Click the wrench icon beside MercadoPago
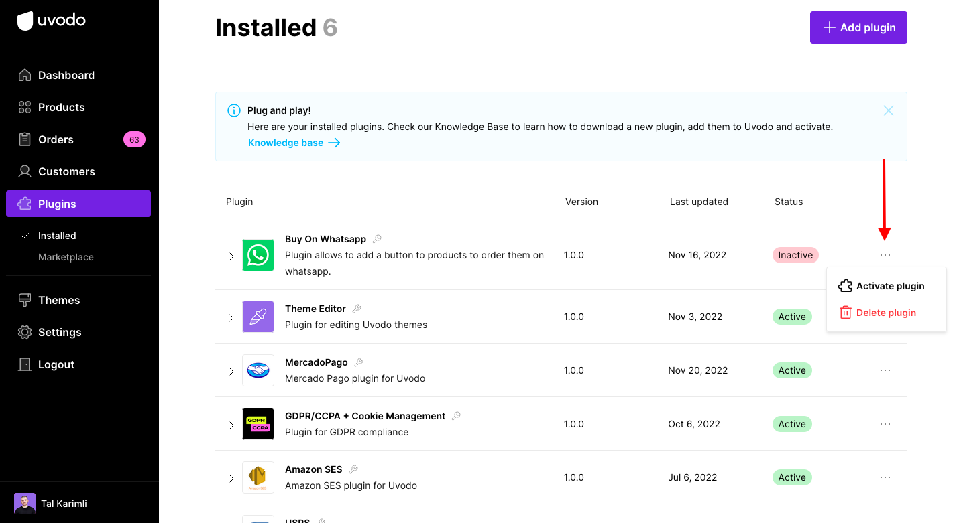Screen dimensions: 961x523 (x=359, y=362)
